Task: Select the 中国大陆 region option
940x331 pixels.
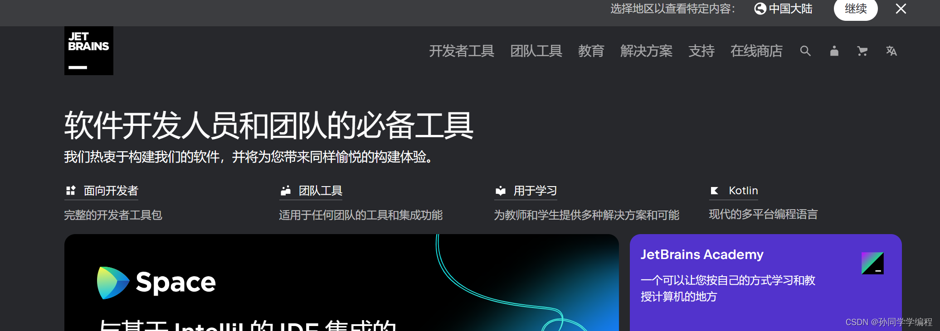Action: point(783,9)
